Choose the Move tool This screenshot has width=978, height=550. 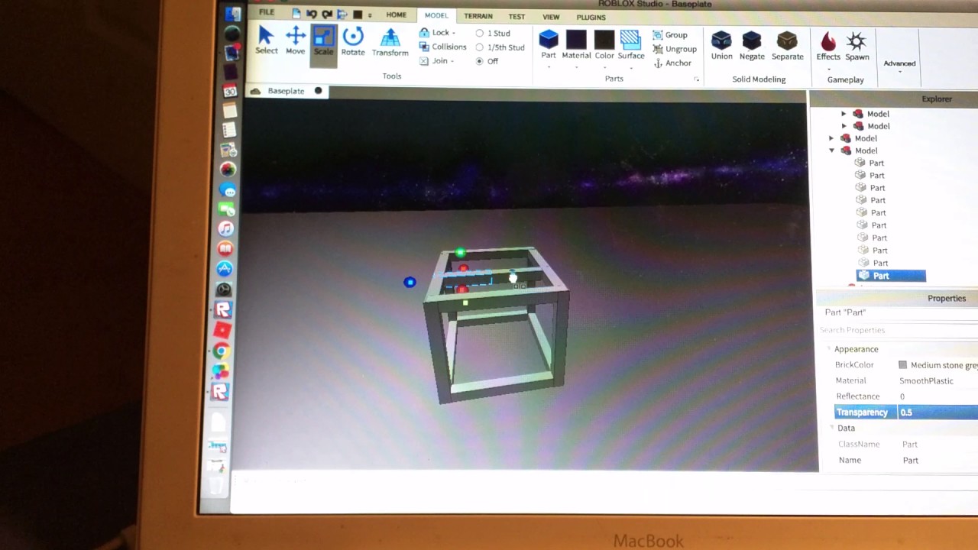pos(295,40)
